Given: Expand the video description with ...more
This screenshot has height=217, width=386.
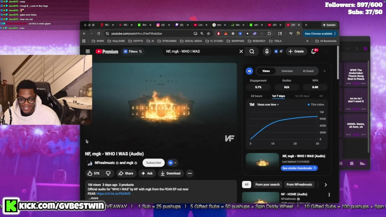Looking at the screenshot, I should (x=93, y=198).
